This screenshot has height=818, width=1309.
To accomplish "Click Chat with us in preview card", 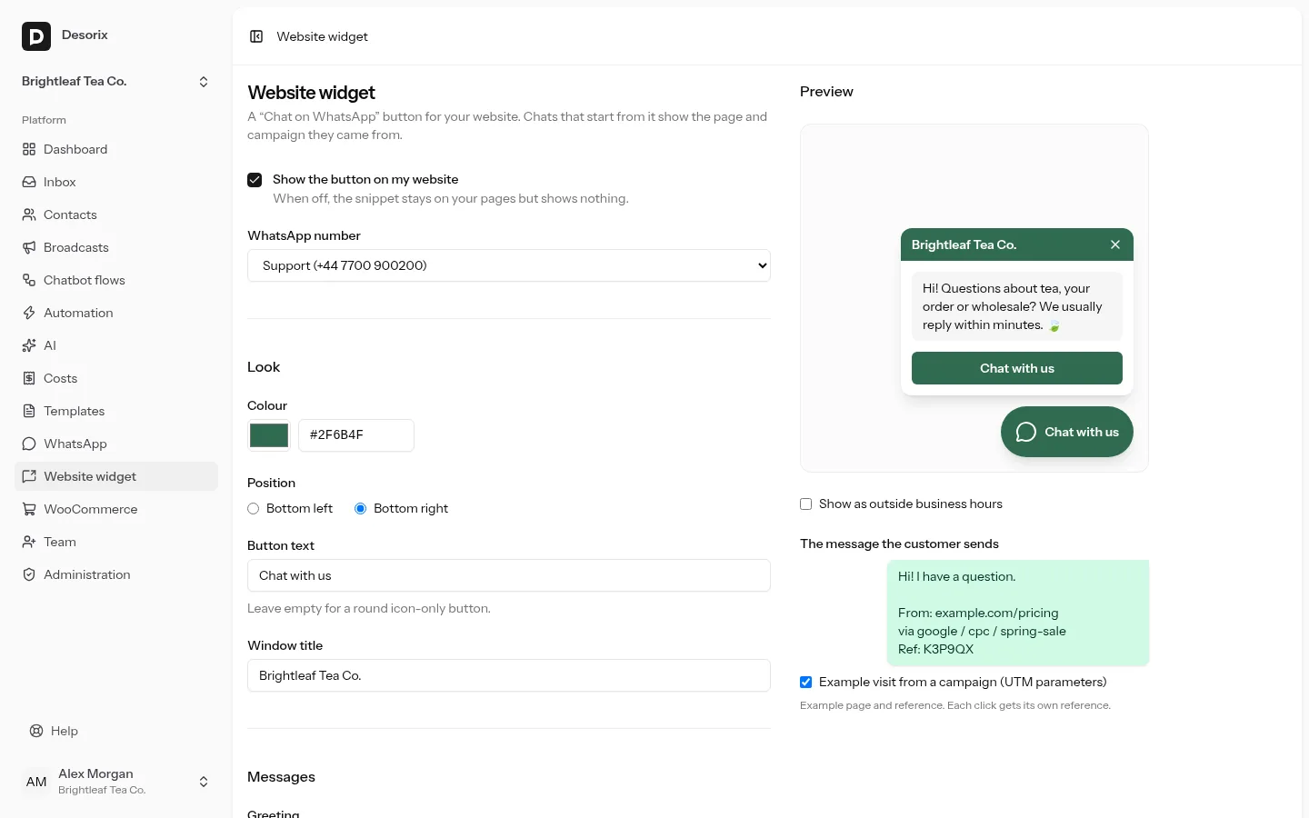I will point(1017,368).
